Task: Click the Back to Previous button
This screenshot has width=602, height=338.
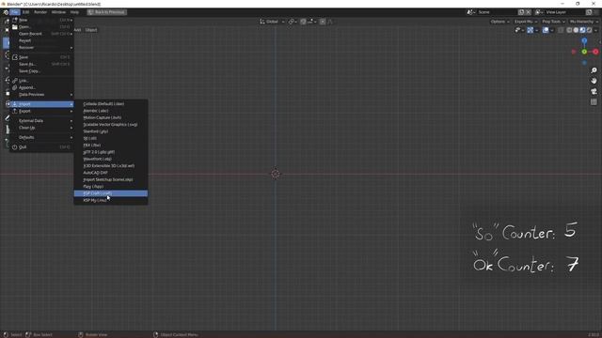Action: [106, 12]
